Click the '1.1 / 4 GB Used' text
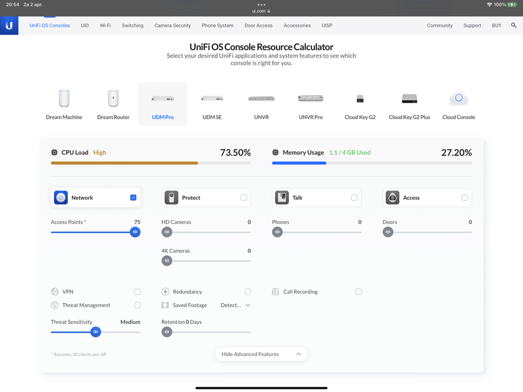The width and height of the screenshot is (523, 392). coord(350,152)
